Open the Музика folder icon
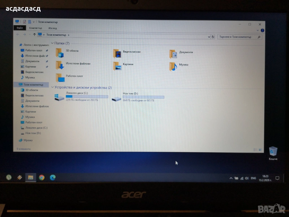 coord(173,66)
